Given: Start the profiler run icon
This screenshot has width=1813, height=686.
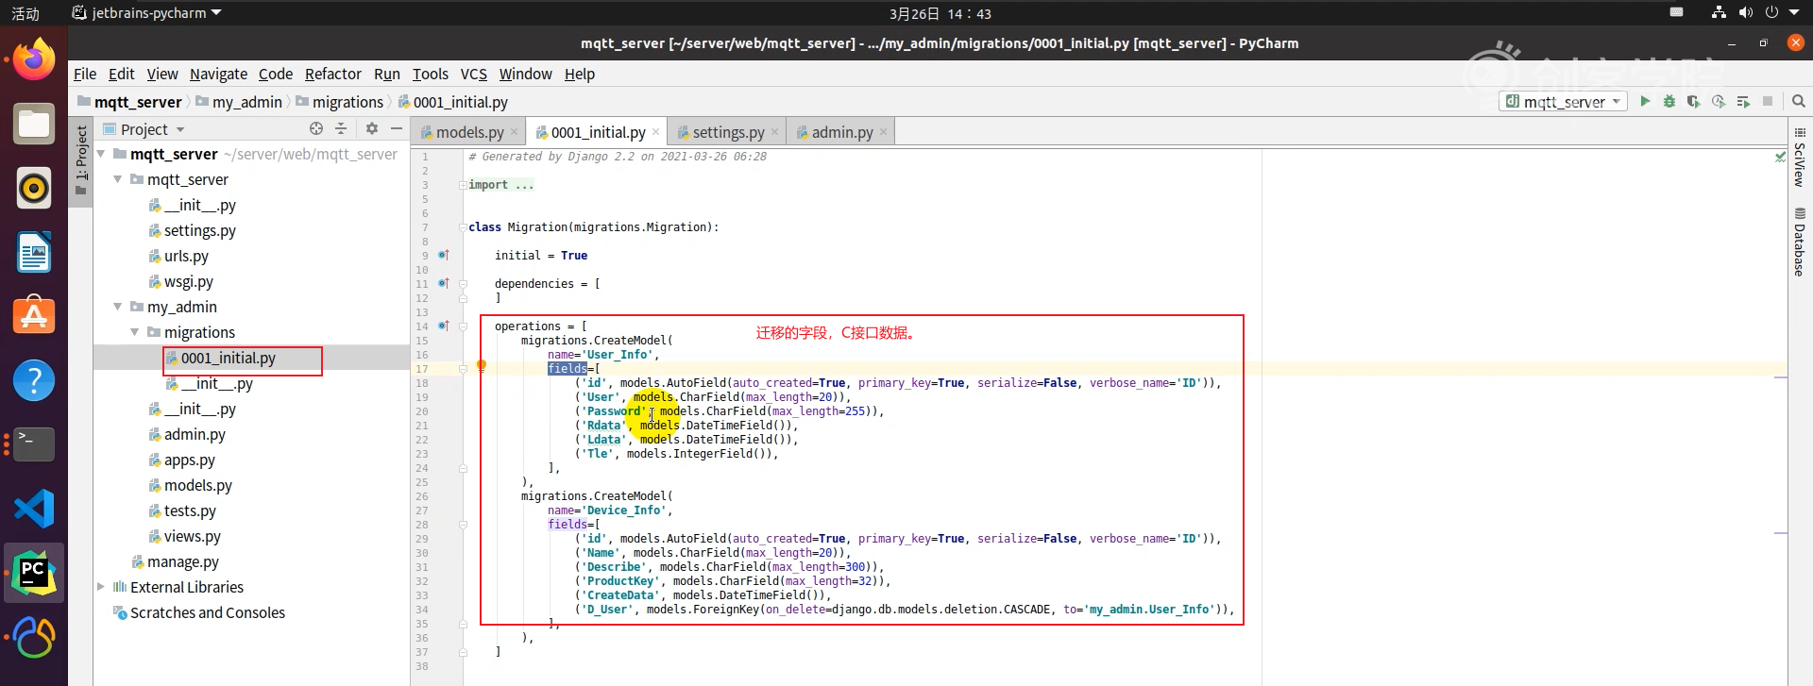Looking at the screenshot, I should pos(1719,101).
